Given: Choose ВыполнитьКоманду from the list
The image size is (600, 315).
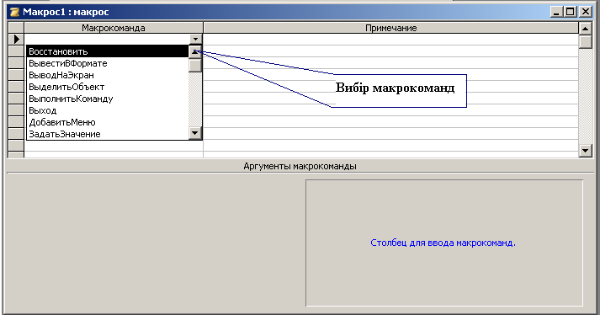Looking at the screenshot, I should [x=108, y=99].
